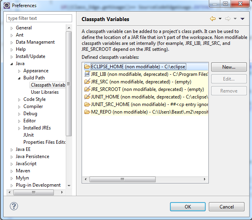The image size is (252, 220).
Task: Click variables list scroll left arrow
Action: tap(86, 179)
